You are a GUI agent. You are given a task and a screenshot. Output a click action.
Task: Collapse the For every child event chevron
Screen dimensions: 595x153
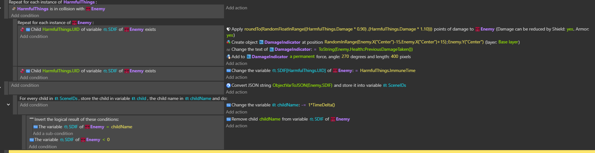(x=8, y=104)
